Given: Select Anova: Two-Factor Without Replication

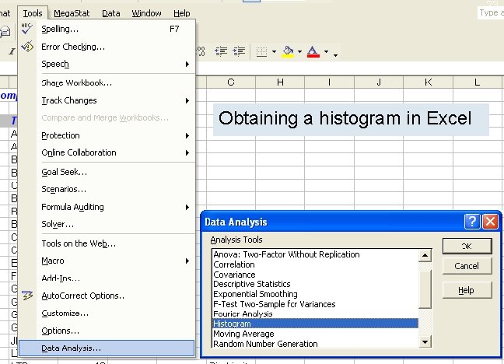Looking at the screenshot, I should click(x=315, y=254).
